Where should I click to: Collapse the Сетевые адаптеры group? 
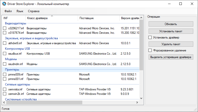[15, 84]
